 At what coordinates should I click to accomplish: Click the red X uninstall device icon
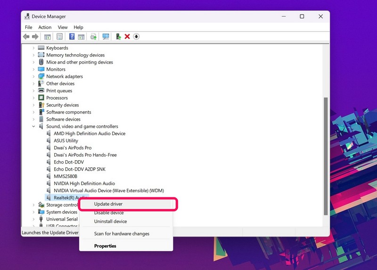coord(127,37)
